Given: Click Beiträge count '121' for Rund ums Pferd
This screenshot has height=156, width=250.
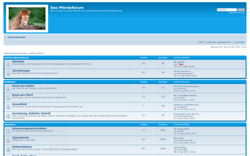Looking at the screenshot, I should point(163,97).
